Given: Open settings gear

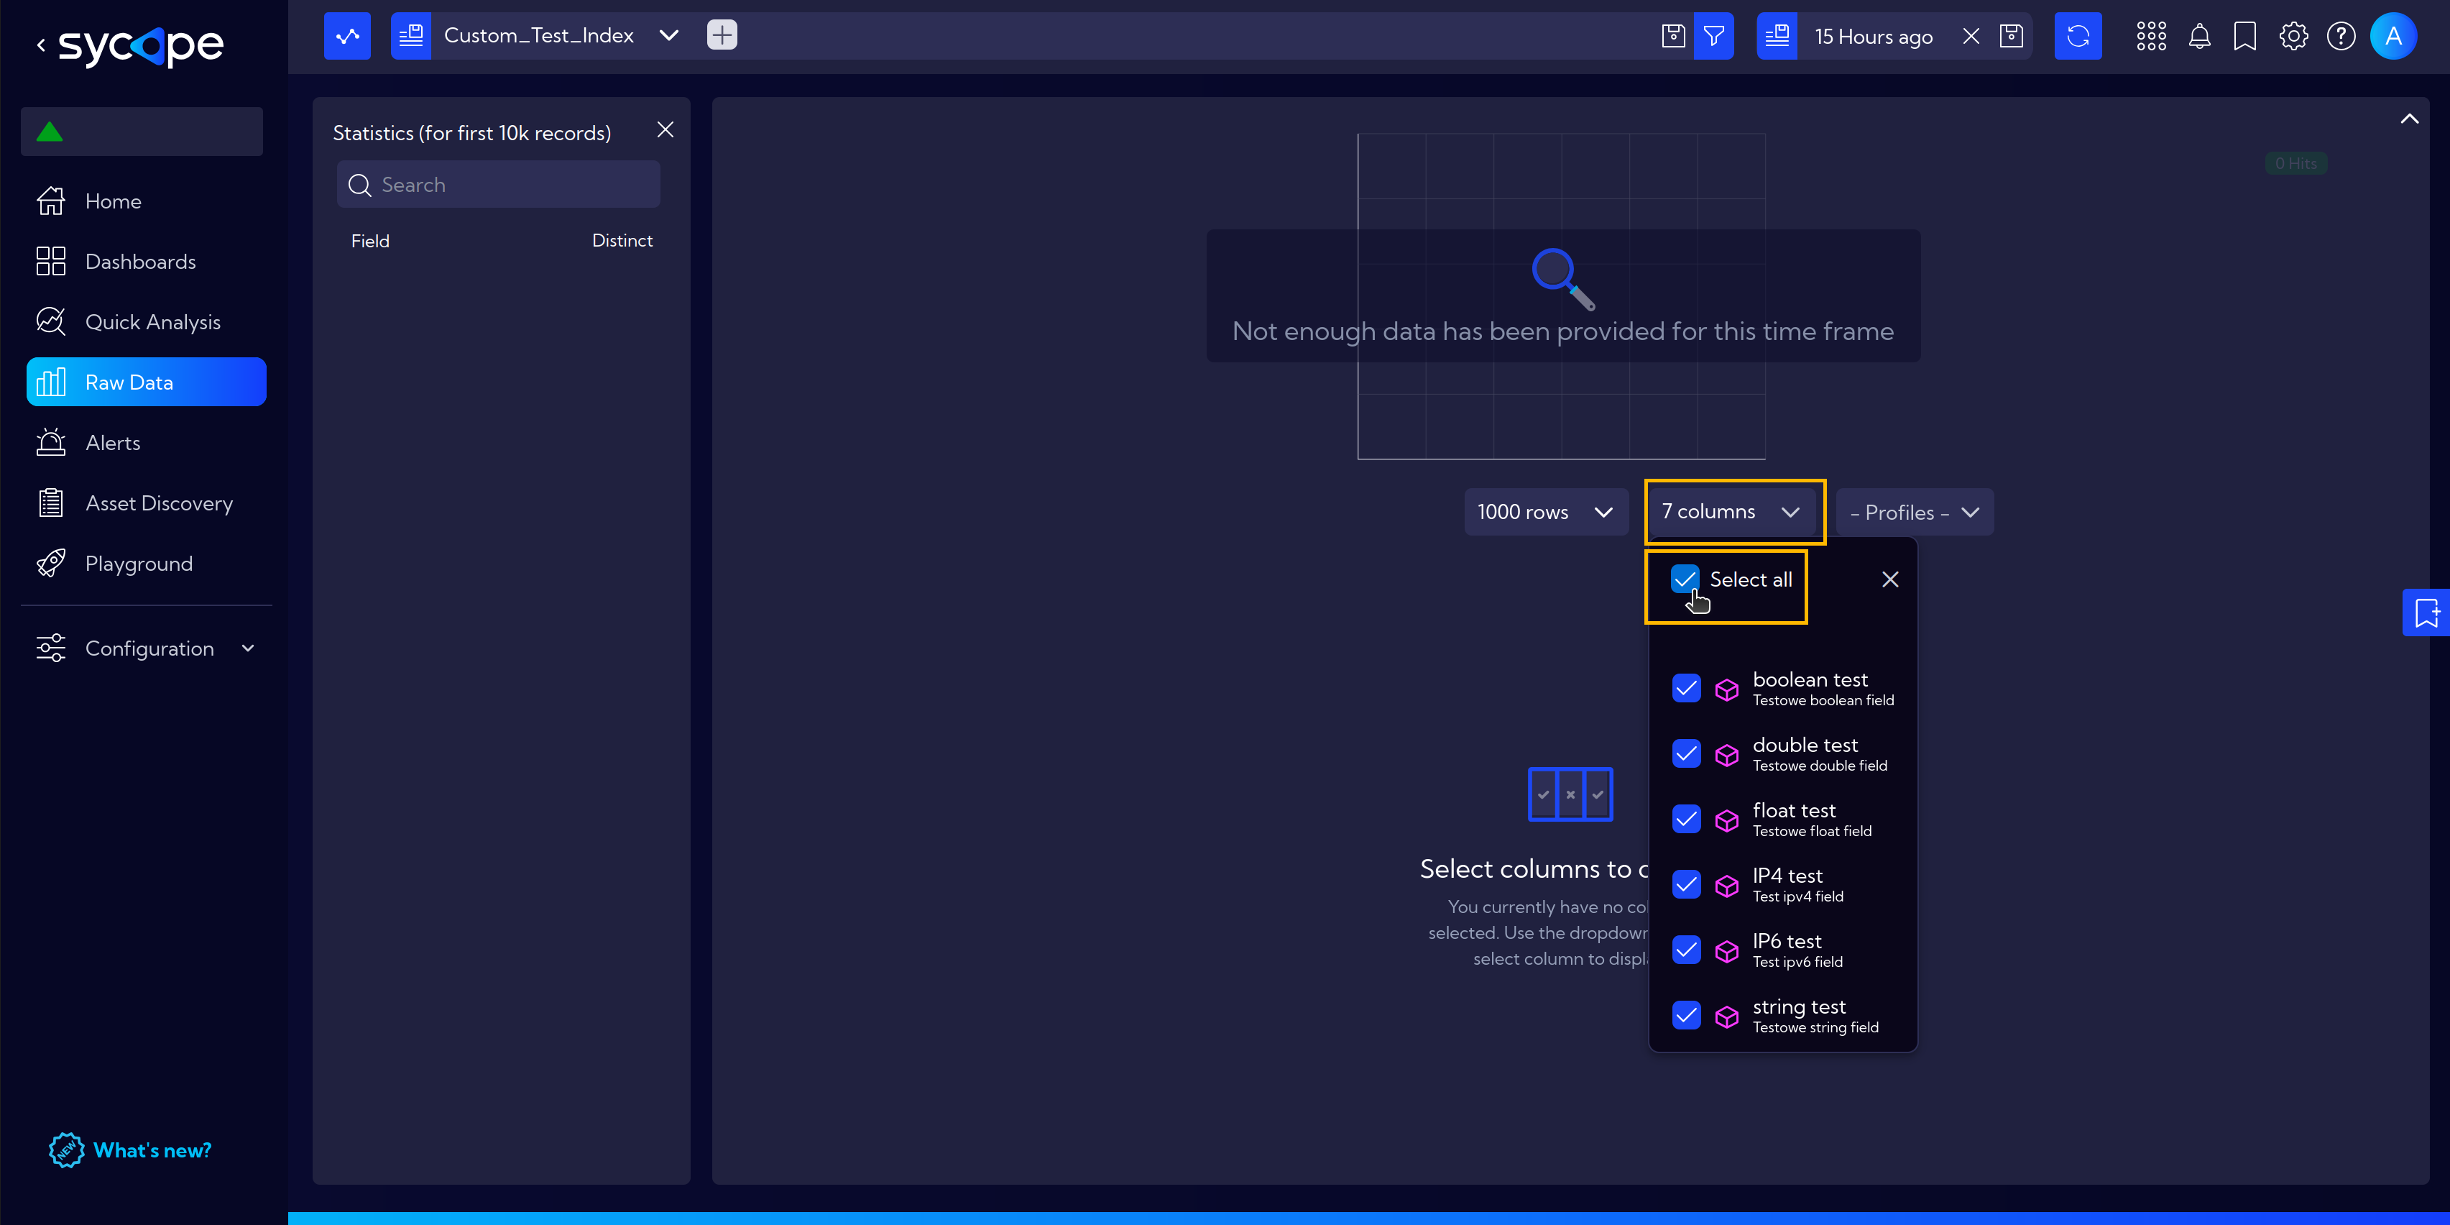Looking at the screenshot, I should click(2293, 36).
